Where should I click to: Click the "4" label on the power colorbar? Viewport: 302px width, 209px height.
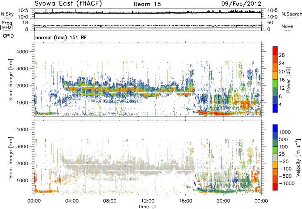tap(280, 105)
